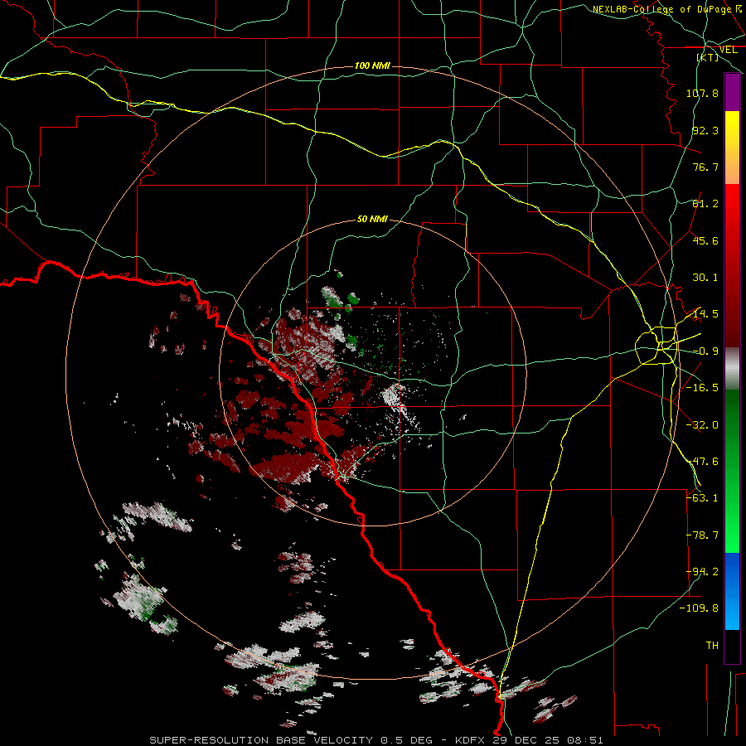The width and height of the screenshot is (746, 746).
Task: Click the yellow-orange segment of color bar
Action: [732, 148]
